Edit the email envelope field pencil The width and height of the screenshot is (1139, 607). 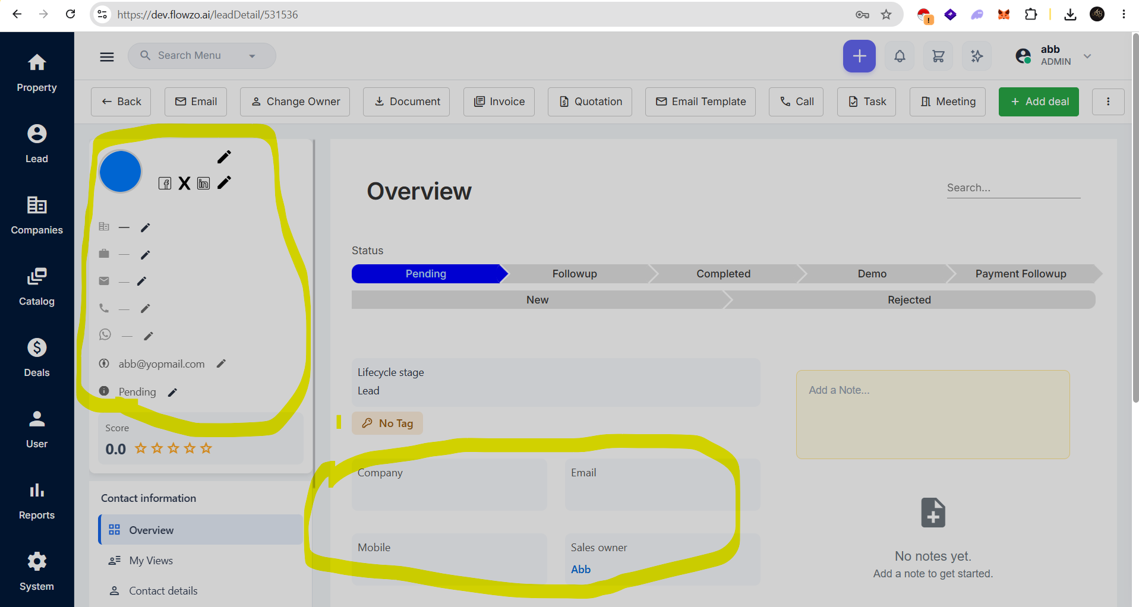tap(142, 282)
